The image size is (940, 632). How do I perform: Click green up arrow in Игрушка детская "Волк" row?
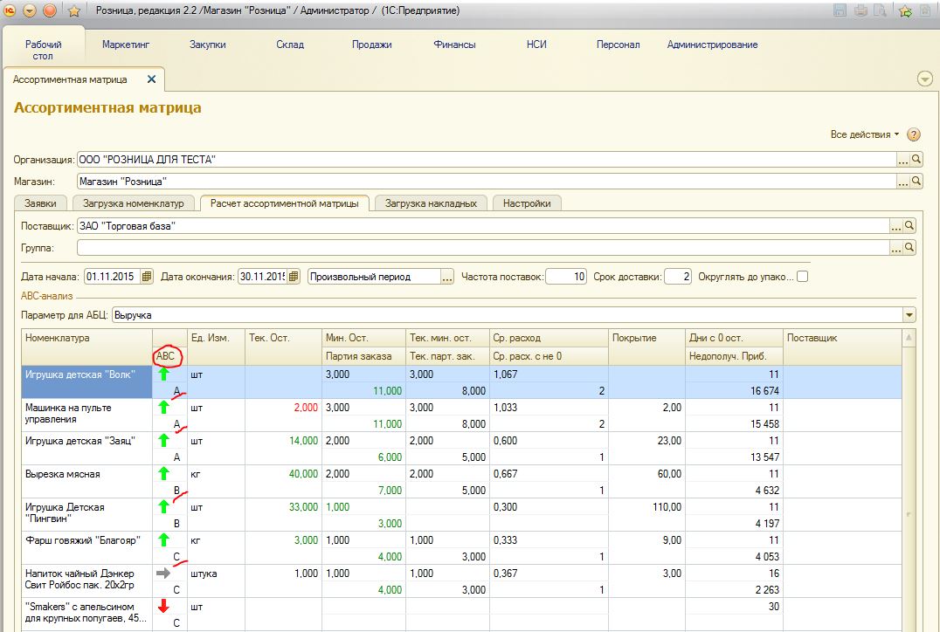tap(163, 374)
